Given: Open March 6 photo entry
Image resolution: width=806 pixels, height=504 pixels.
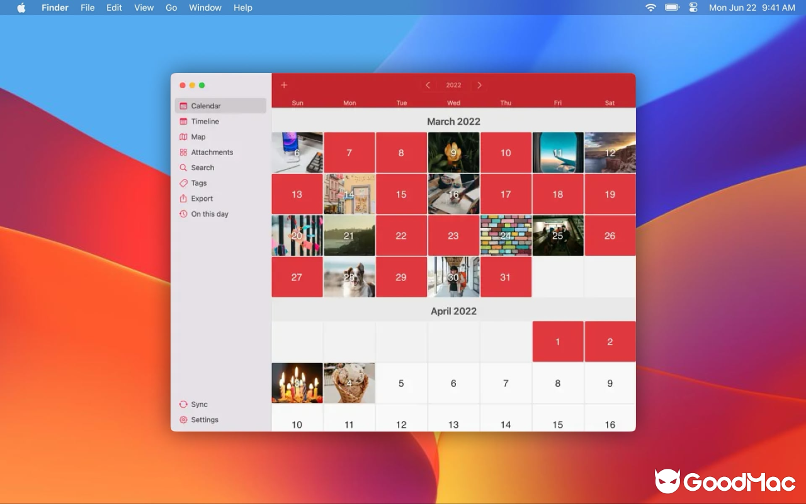Looking at the screenshot, I should pos(297,152).
